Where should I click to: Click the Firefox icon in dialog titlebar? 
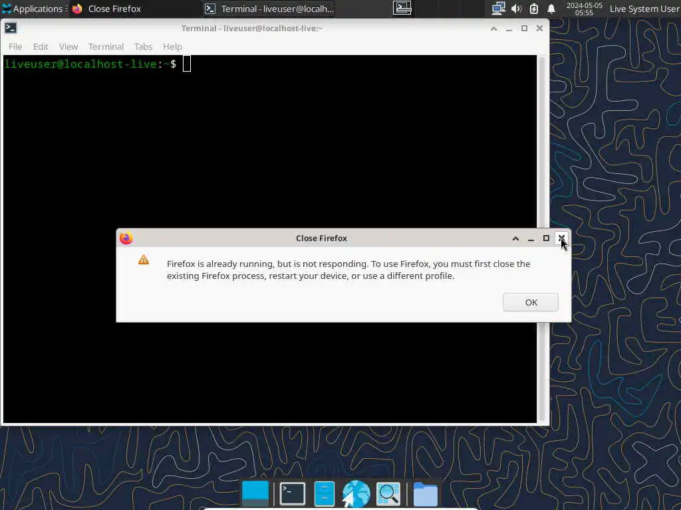click(126, 238)
